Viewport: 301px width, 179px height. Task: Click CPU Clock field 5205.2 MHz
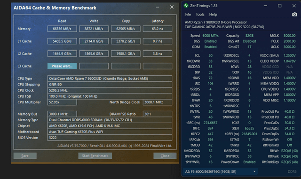point(110,90)
